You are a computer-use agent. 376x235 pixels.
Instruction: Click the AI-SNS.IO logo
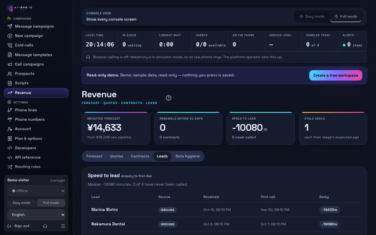(x=19, y=8)
